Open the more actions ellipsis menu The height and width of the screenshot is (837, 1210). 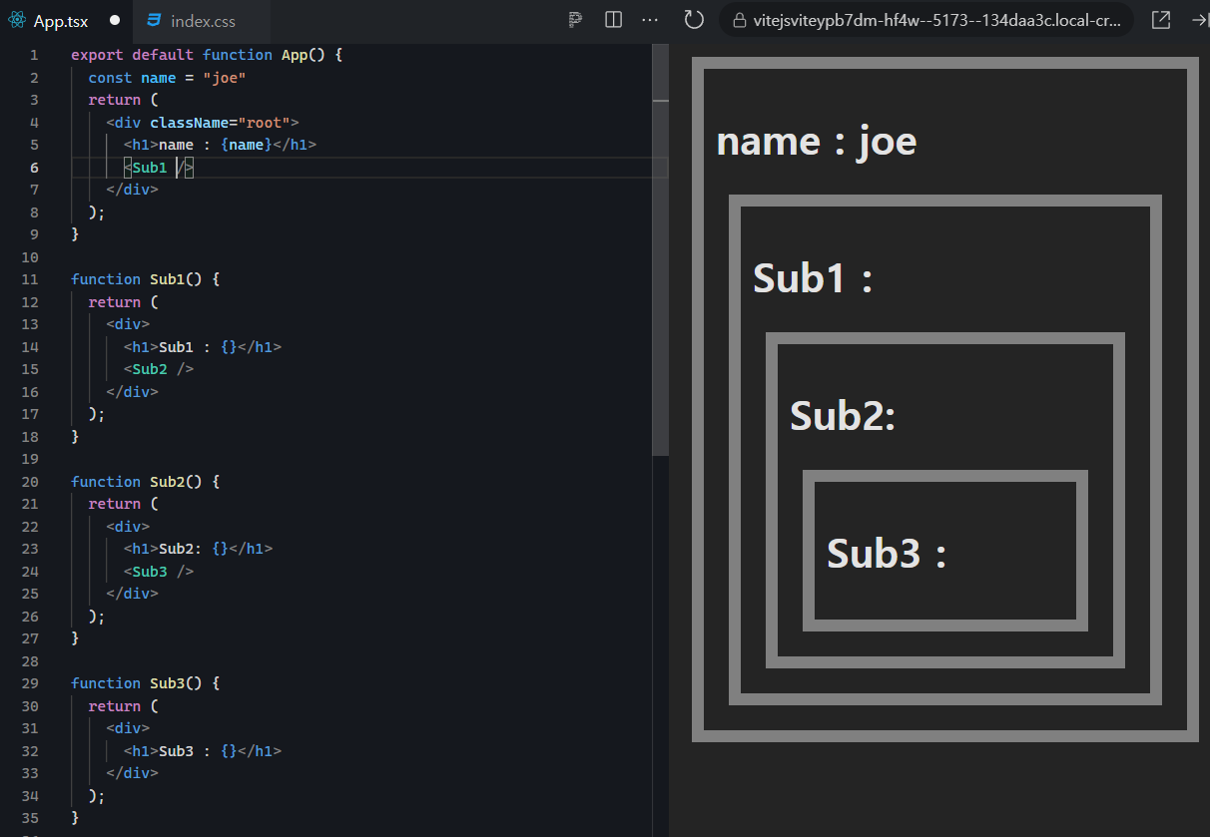tap(650, 20)
